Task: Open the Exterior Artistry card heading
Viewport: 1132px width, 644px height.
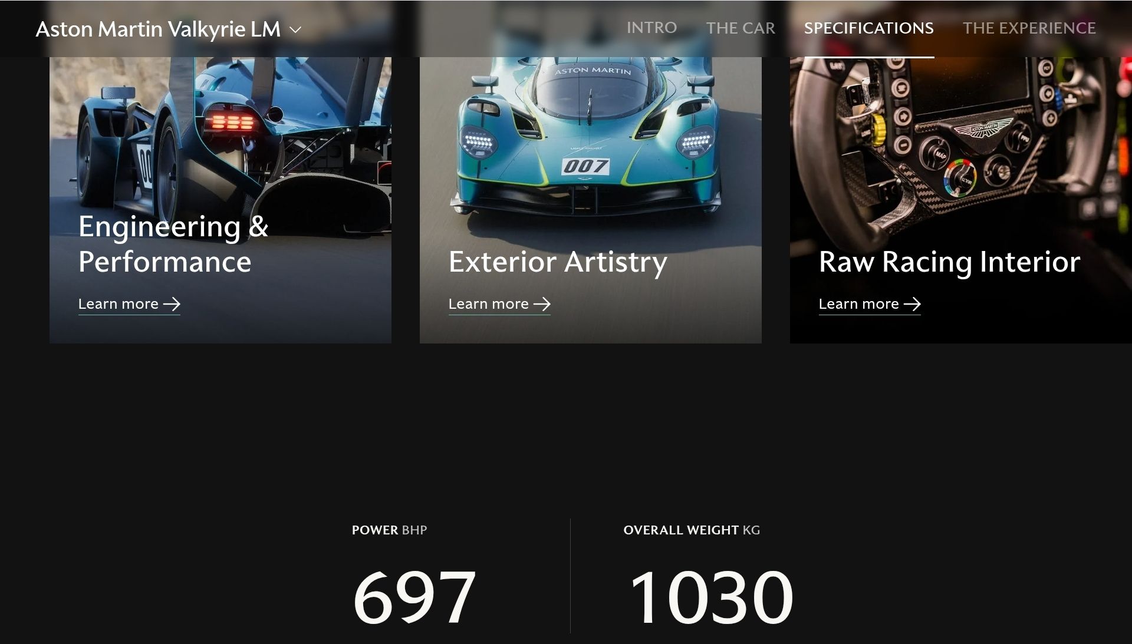Action: pos(558,262)
